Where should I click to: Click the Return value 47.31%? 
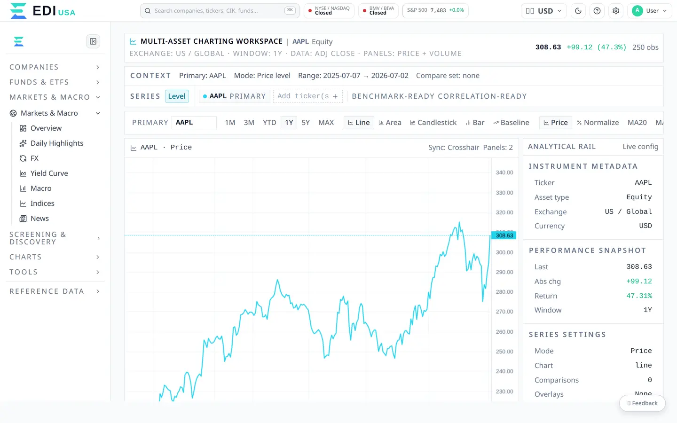(x=639, y=296)
